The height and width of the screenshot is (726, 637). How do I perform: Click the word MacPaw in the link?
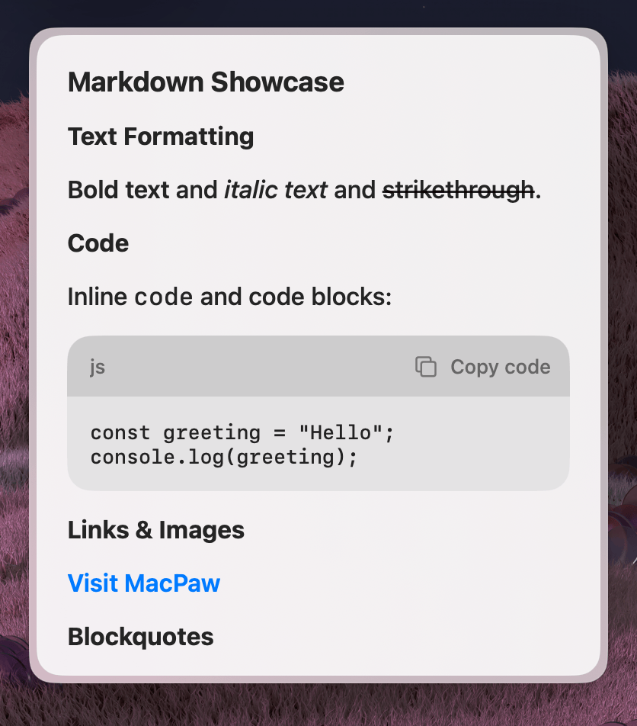coord(172,583)
